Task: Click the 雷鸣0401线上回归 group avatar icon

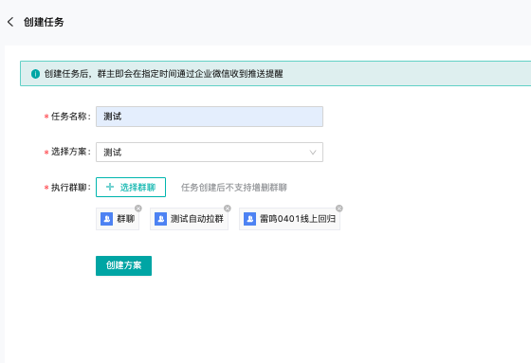Action: pyautogui.click(x=250, y=219)
